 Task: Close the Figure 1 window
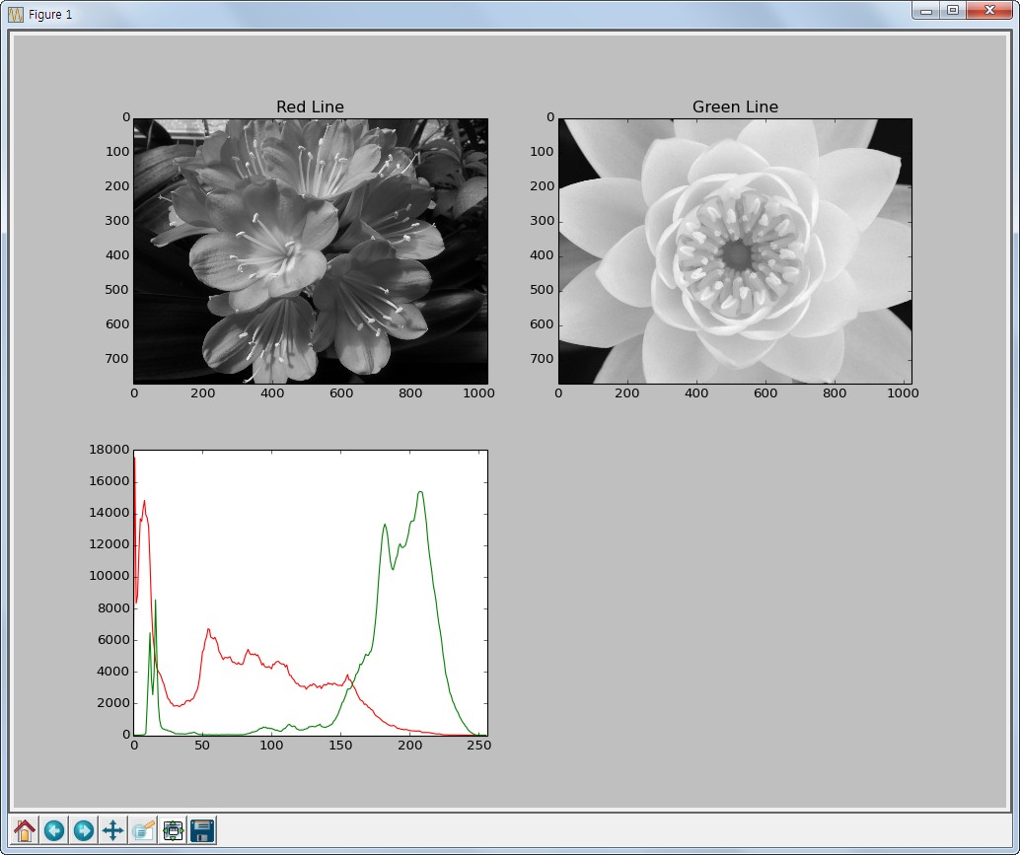coord(989,10)
